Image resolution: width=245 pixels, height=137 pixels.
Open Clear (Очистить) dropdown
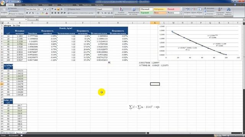(x=209, y=14)
